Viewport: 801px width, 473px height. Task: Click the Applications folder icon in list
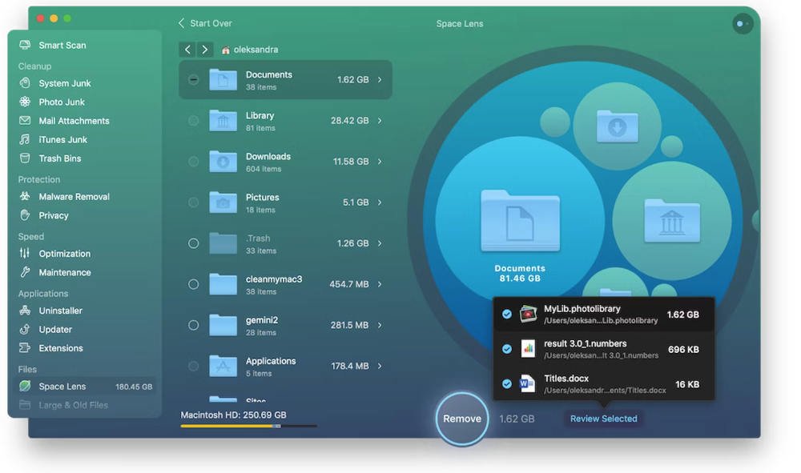click(223, 366)
